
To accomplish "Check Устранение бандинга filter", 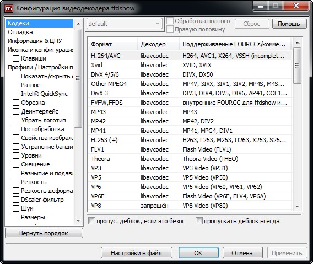I will tap(16, 147).
